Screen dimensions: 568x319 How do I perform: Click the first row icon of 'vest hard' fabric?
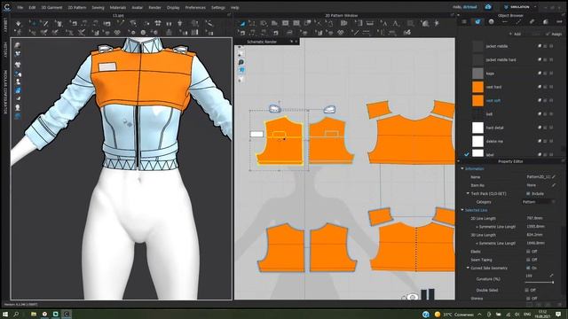coord(540,87)
